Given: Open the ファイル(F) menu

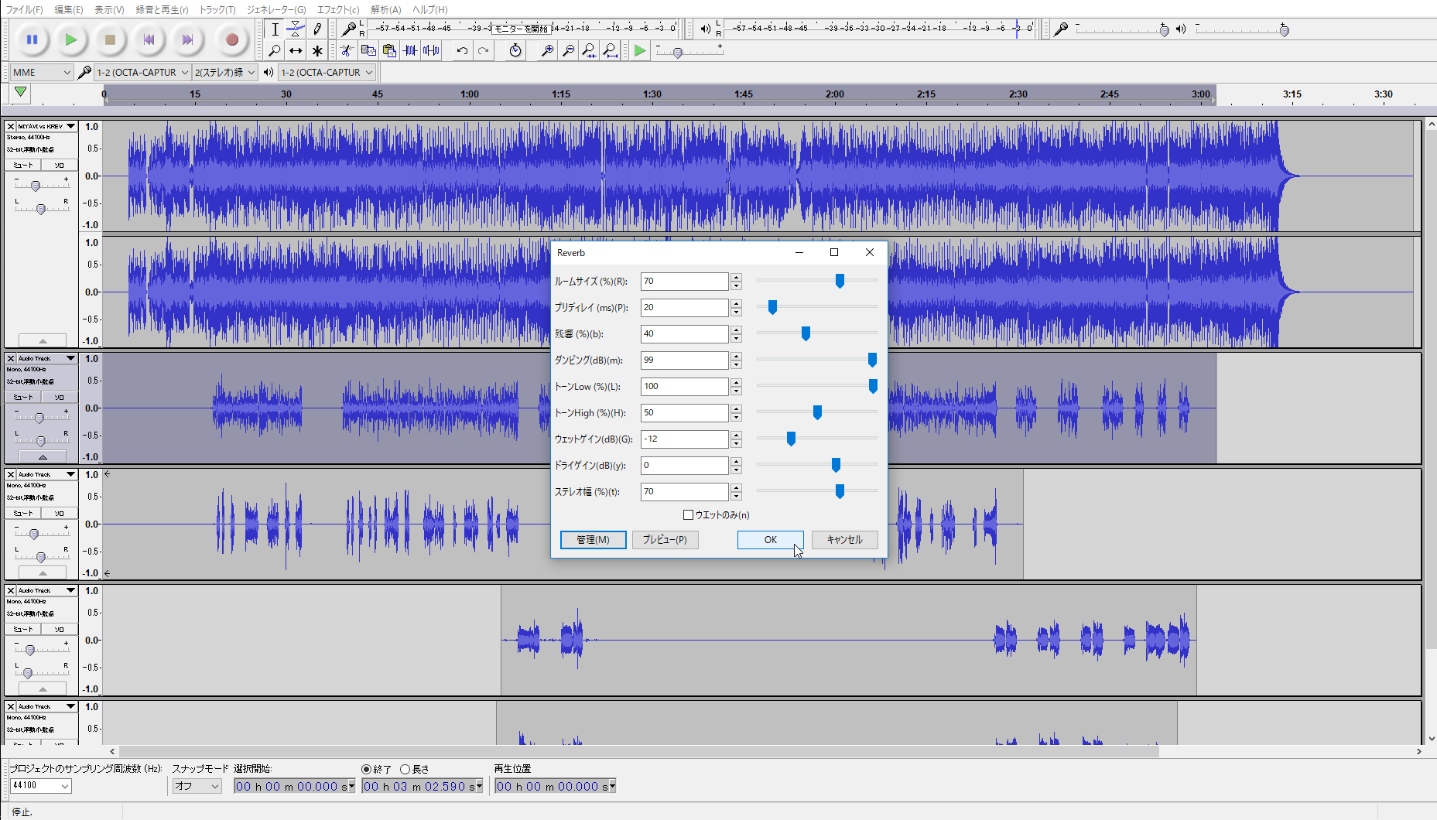Looking at the screenshot, I should pos(24,9).
